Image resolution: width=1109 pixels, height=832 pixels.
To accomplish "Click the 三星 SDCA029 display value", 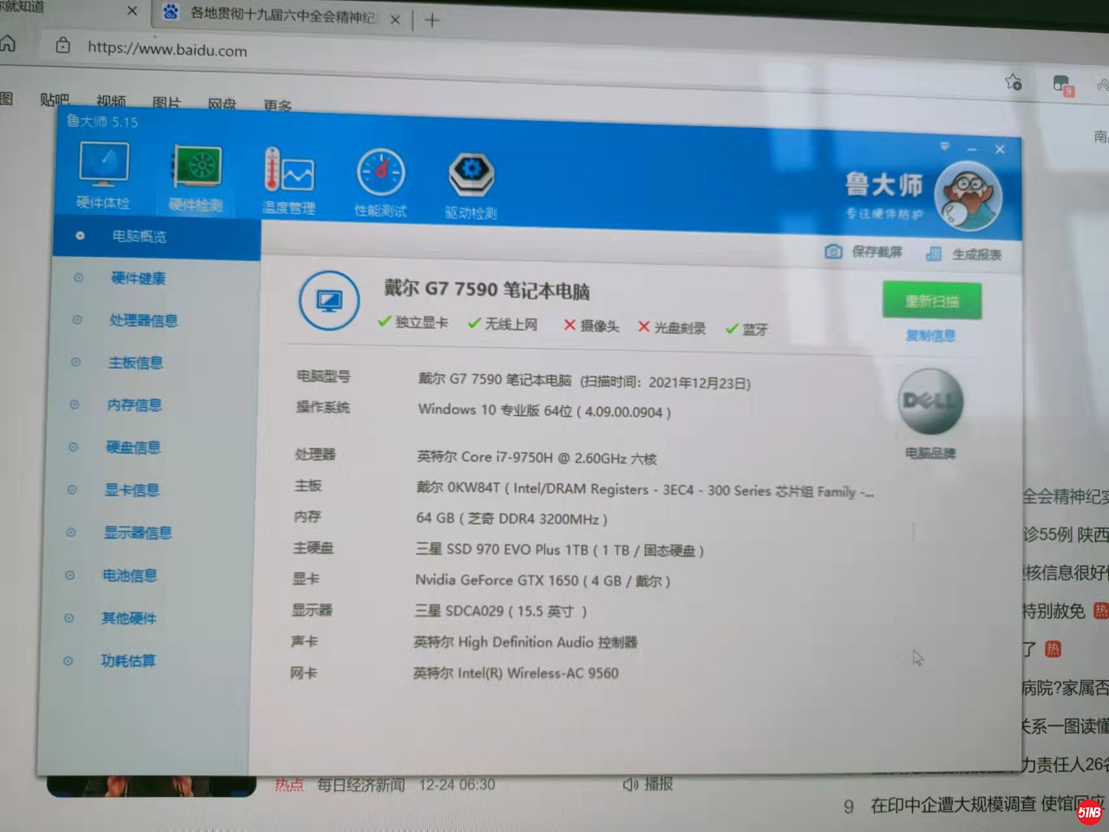I will tap(501, 611).
